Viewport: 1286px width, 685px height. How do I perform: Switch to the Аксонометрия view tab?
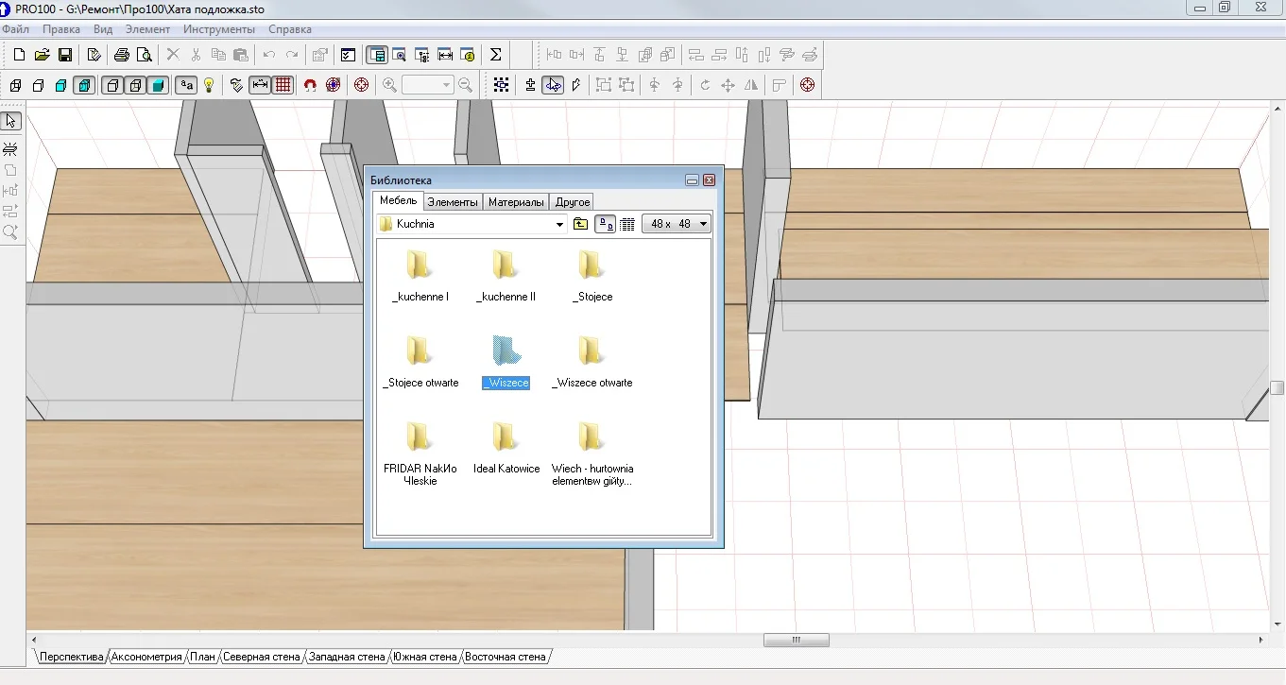click(x=146, y=657)
